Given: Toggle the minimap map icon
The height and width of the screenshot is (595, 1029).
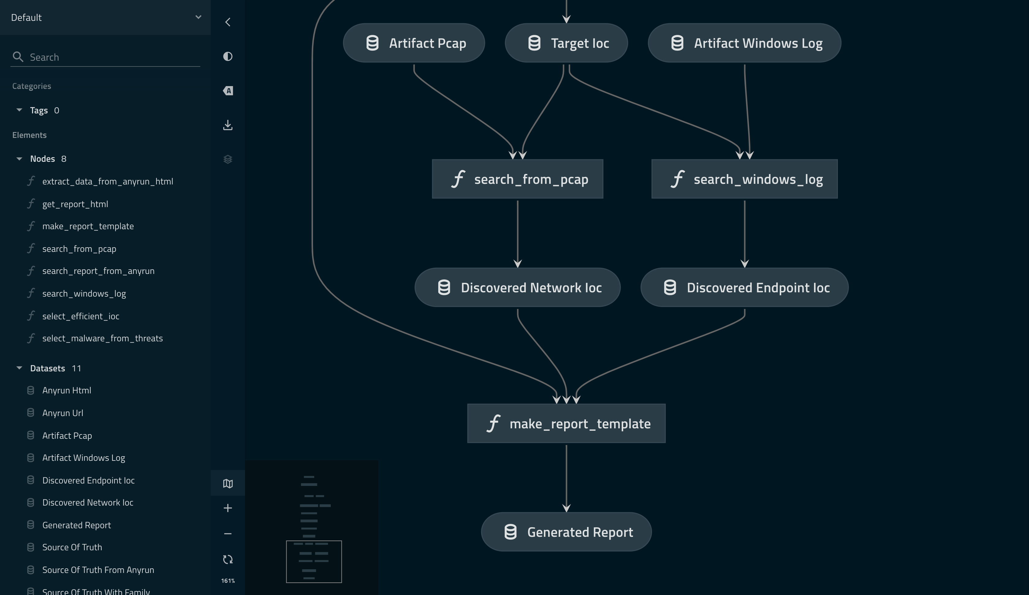Looking at the screenshot, I should click(228, 483).
